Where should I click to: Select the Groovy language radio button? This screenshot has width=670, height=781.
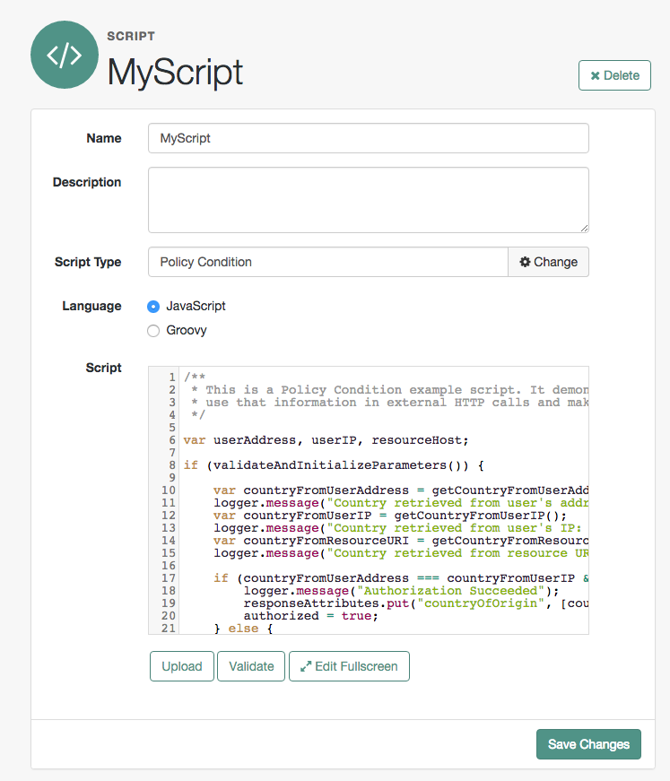click(153, 331)
